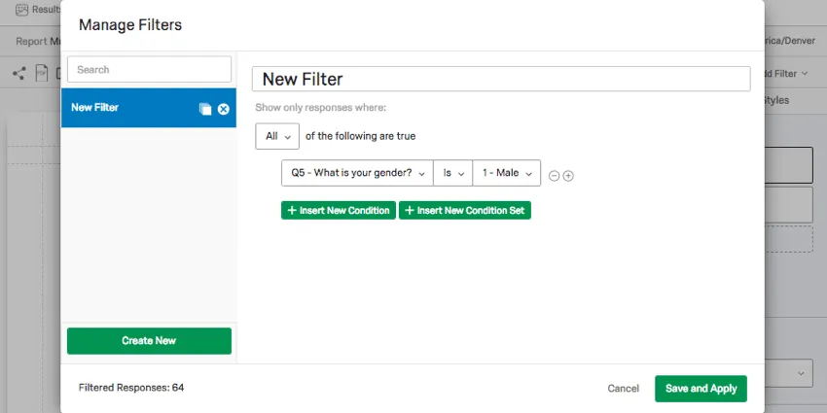Image resolution: width=827 pixels, height=413 pixels.
Task: Click Save and Apply
Action: (701, 389)
